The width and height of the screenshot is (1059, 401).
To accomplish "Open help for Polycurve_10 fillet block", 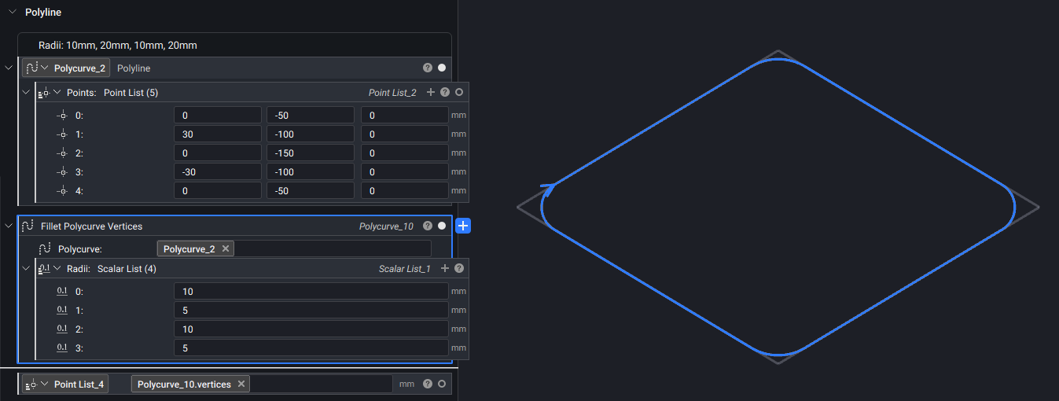I will 428,226.
